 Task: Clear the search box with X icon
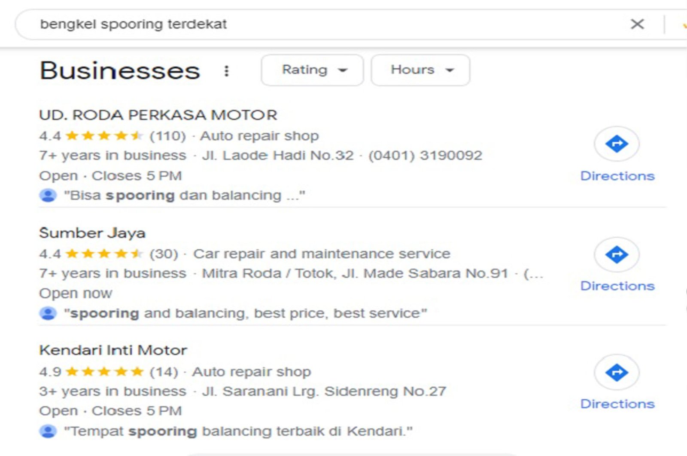pos(637,24)
